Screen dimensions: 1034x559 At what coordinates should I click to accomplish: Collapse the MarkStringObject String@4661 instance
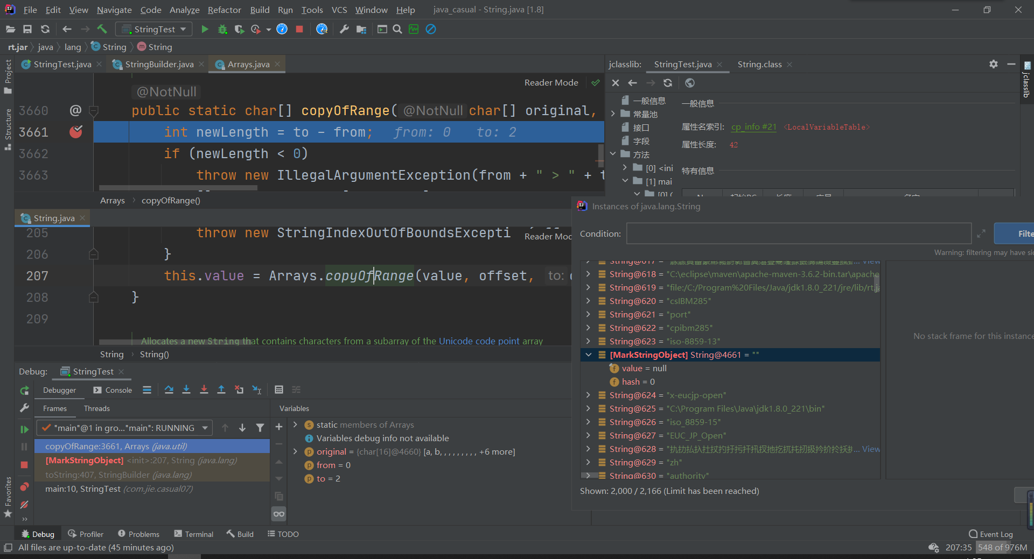point(588,355)
